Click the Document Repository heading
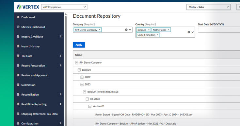This screenshot has width=240, height=126. click(x=97, y=16)
